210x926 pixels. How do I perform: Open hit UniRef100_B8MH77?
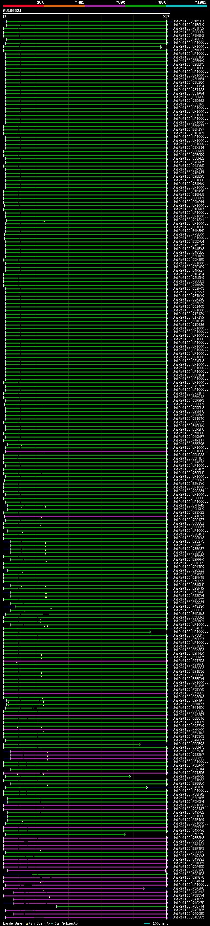(x=188, y=126)
